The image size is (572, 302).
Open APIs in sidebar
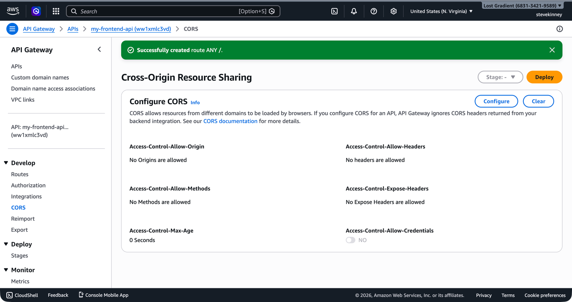coord(16,66)
